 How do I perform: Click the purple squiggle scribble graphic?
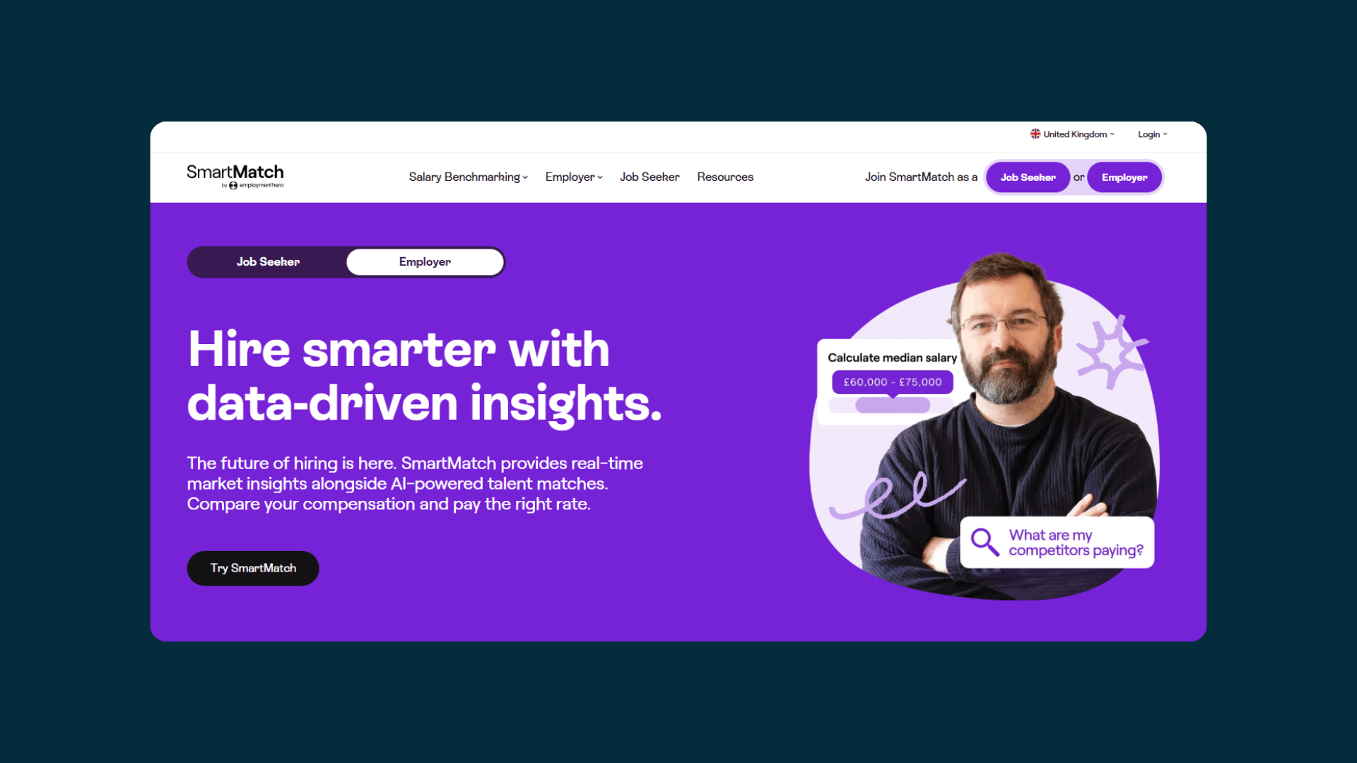[x=897, y=495]
